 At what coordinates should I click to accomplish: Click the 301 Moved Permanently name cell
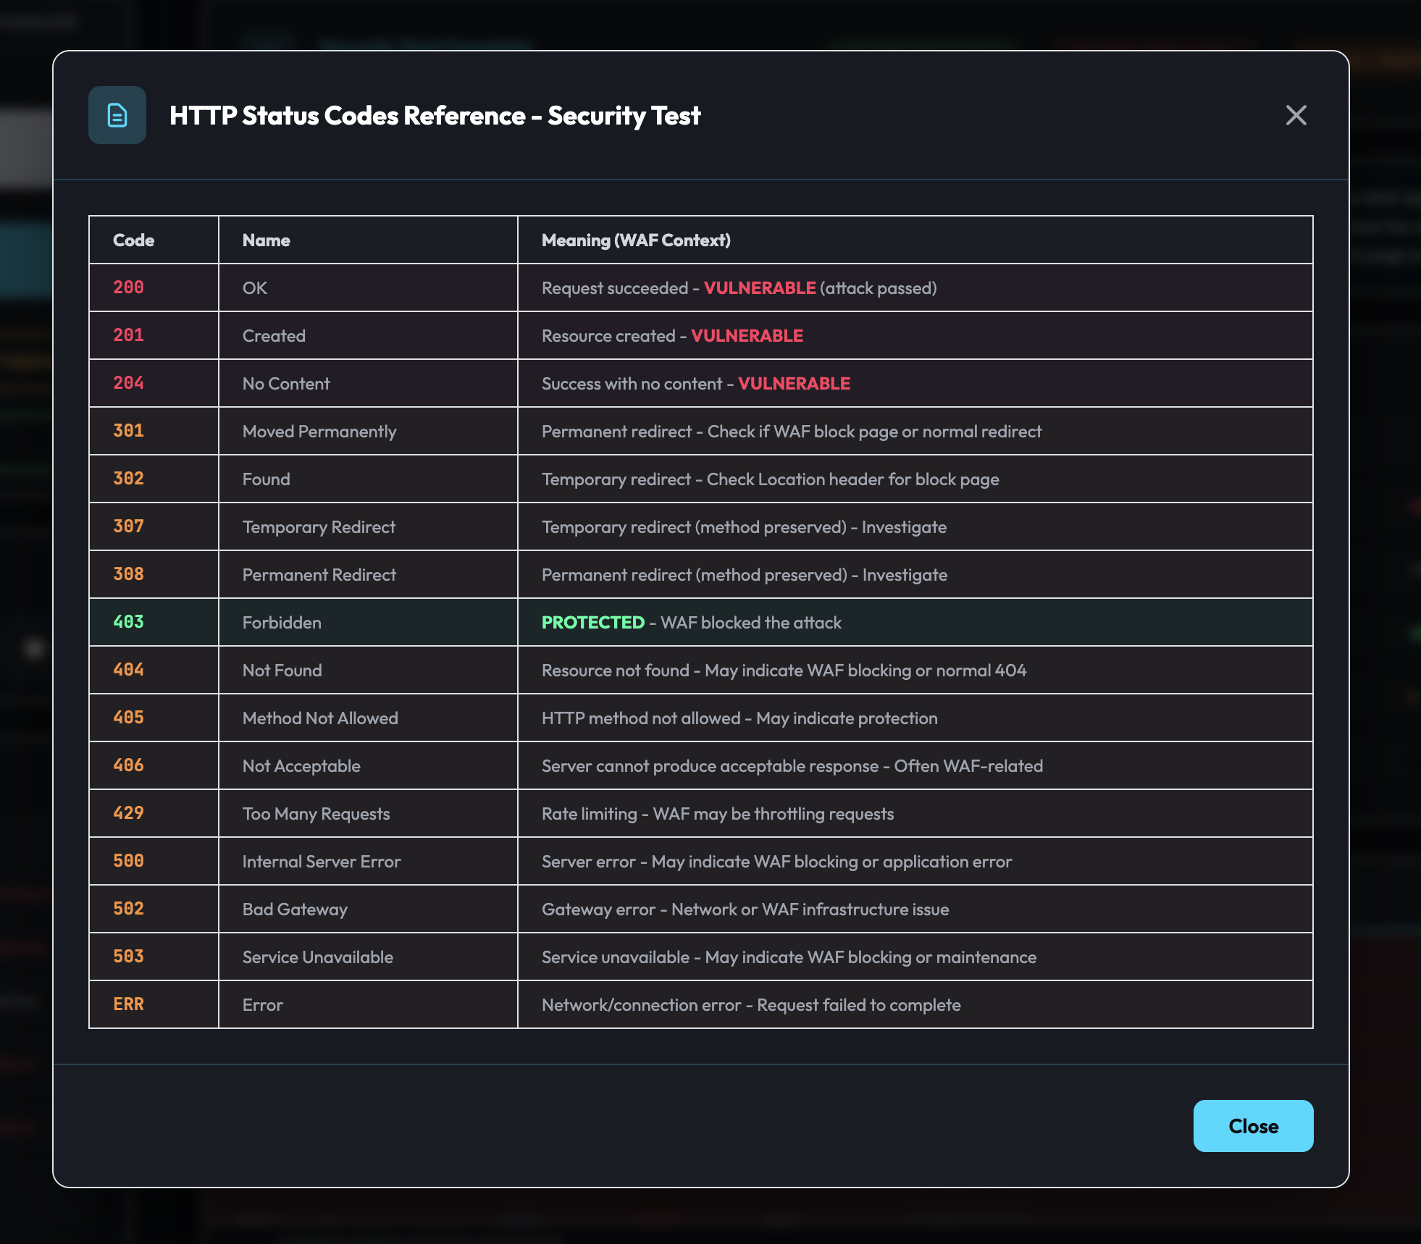[319, 432]
